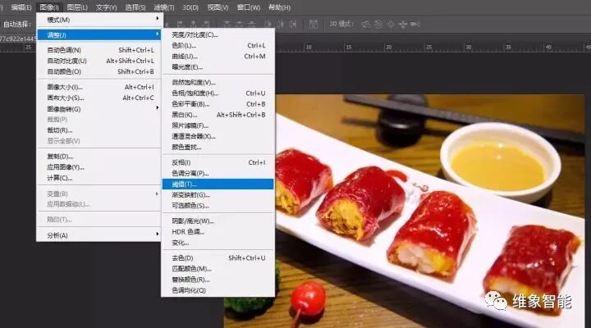The image size is (591, 328).
Task: Click the distribute top edges icon
Action: (227, 24)
